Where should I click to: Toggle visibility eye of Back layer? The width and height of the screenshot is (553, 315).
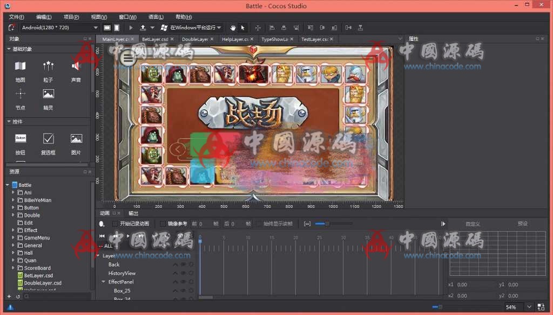pos(184,264)
